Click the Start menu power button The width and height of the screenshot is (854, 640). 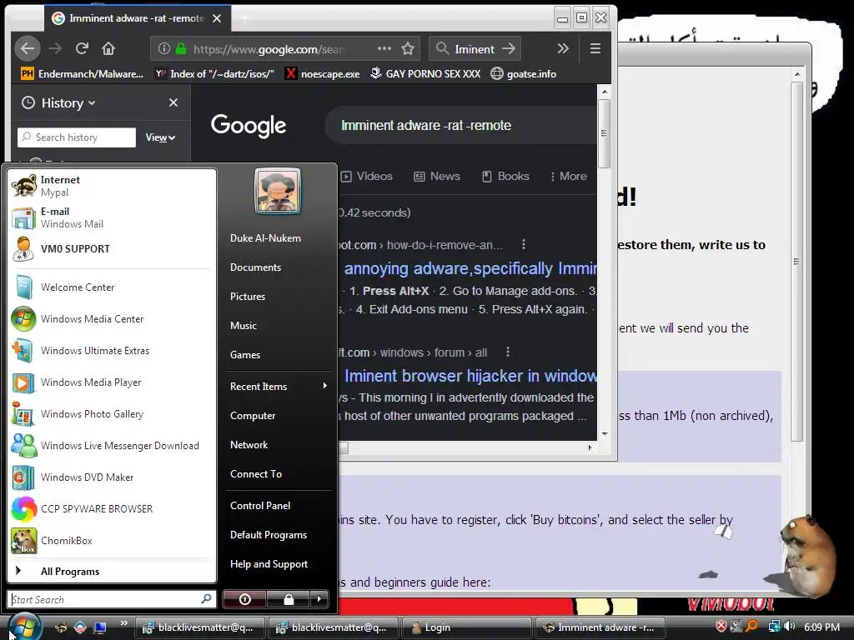tap(244, 599)
